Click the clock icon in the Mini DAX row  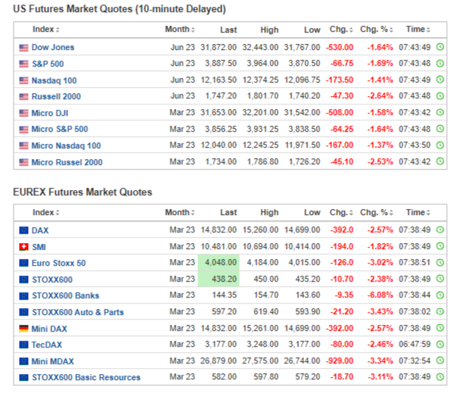point(440,328)
